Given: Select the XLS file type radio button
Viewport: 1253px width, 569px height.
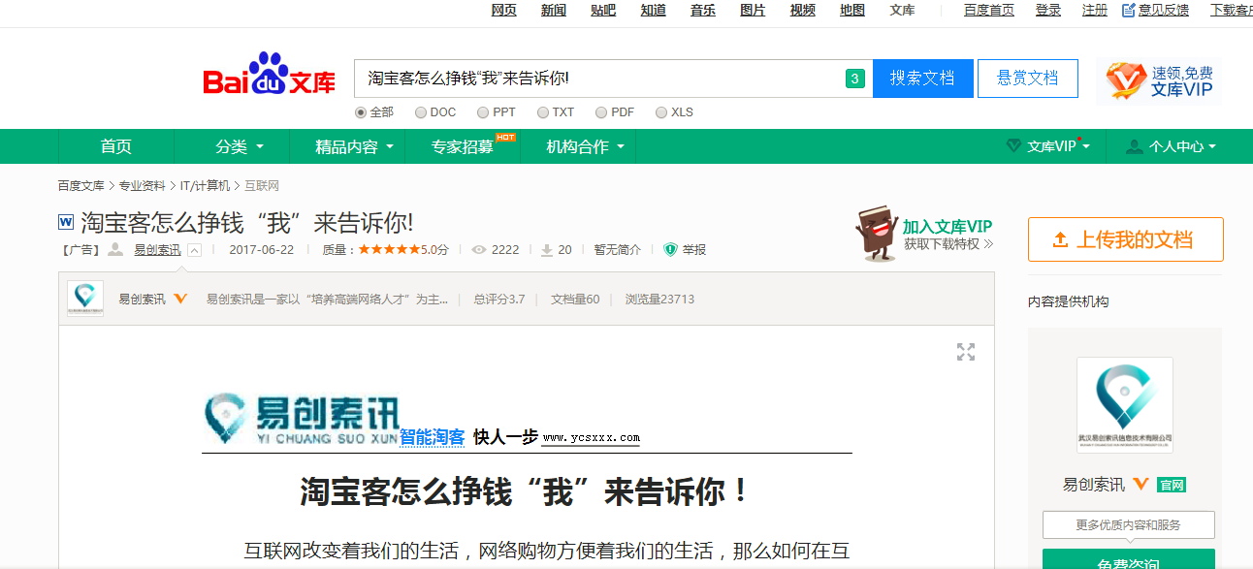Looking at the screenshot, I should 661,112.
